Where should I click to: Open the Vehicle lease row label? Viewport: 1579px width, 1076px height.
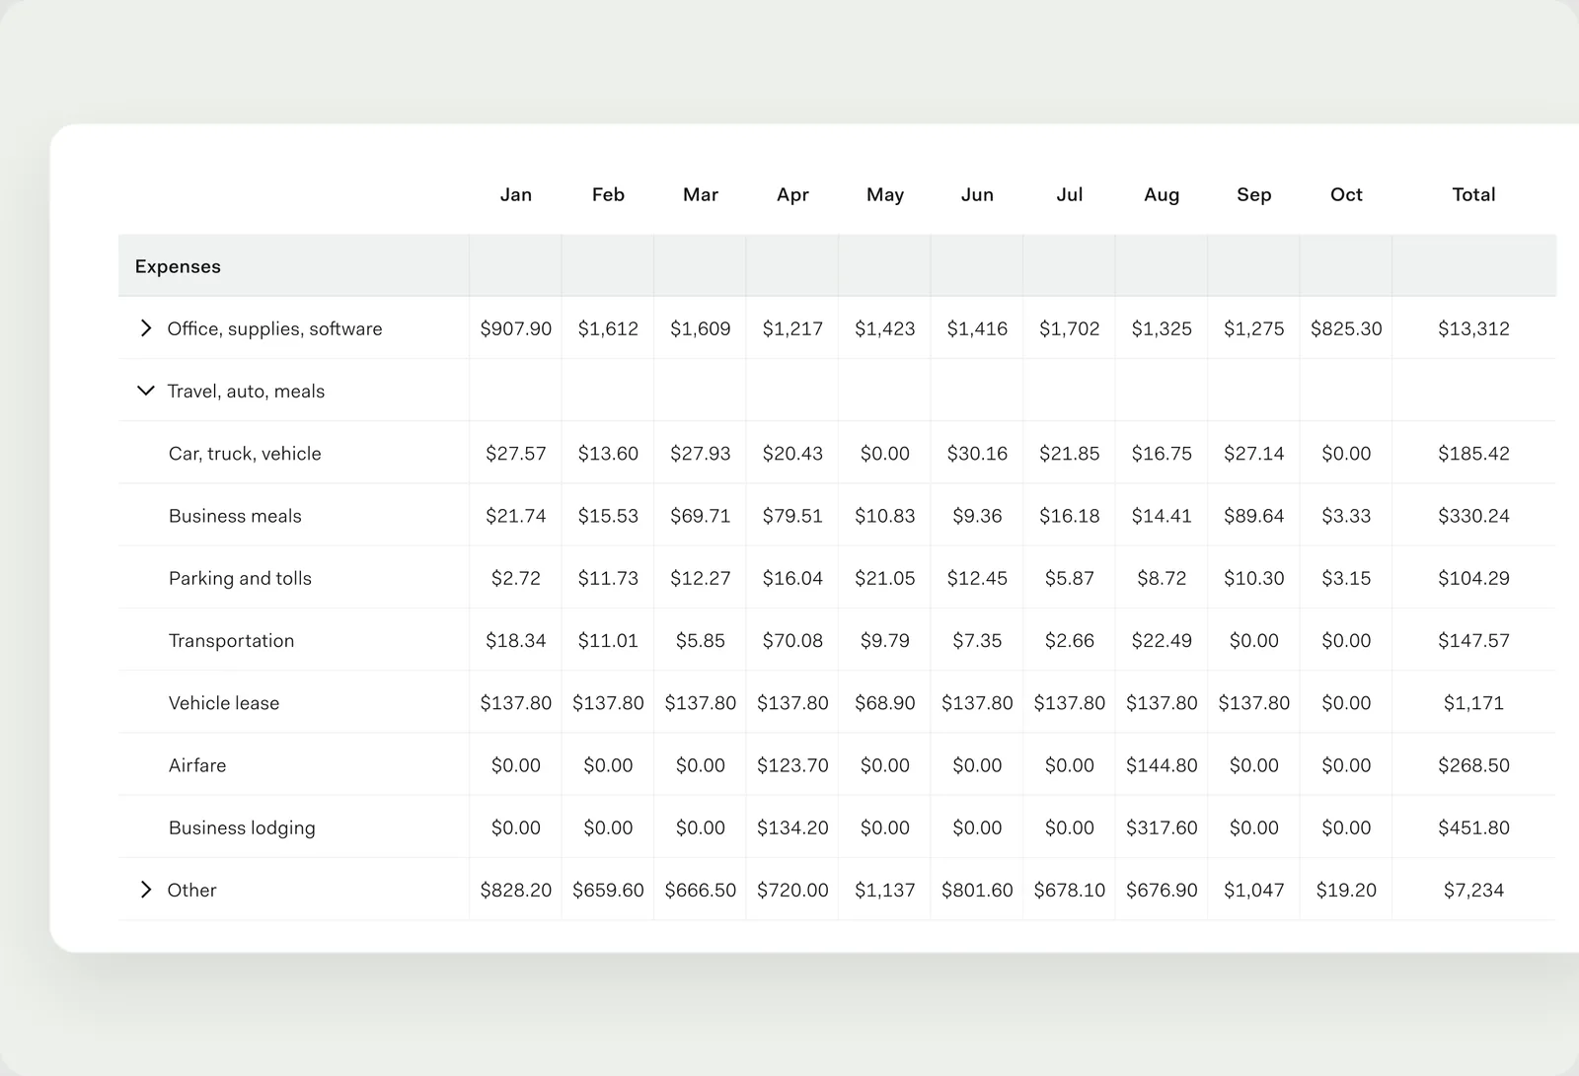224,703
